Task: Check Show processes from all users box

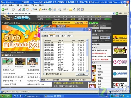Action: tap(44, 74)
